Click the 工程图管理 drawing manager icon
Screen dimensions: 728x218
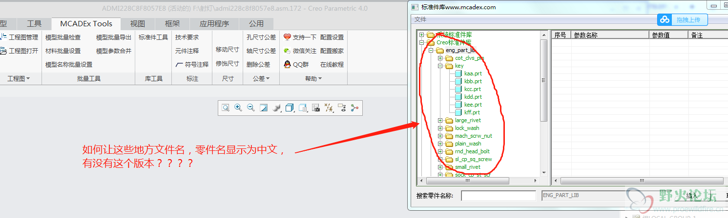[3, 37]
